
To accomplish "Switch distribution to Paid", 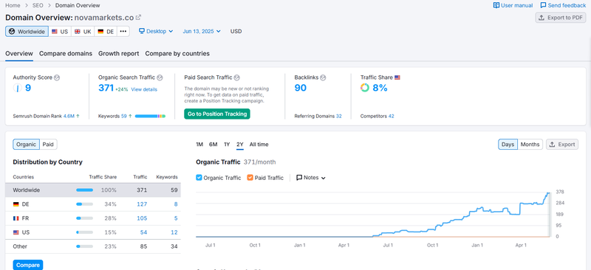I will [48, 145].
